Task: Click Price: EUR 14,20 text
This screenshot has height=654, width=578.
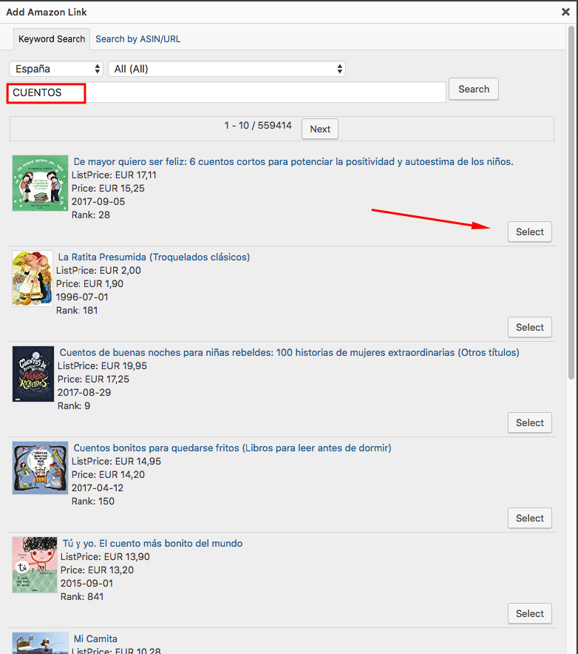Action: 108,475
